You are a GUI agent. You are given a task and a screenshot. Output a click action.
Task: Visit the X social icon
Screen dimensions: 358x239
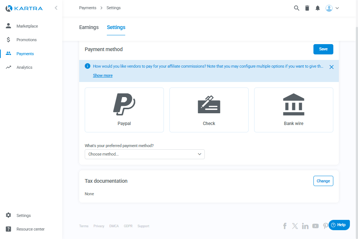coord(295,226)
